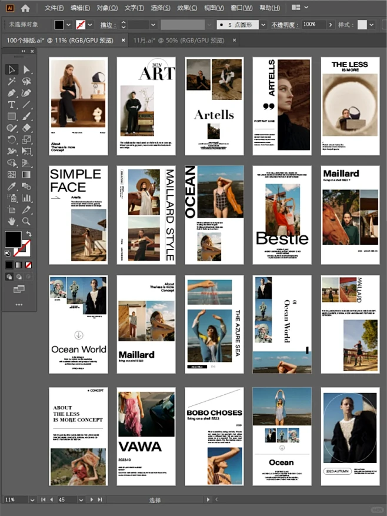387x516 pixels.
Task: Set paint mode to None
Action: click(x=29, y=265)
